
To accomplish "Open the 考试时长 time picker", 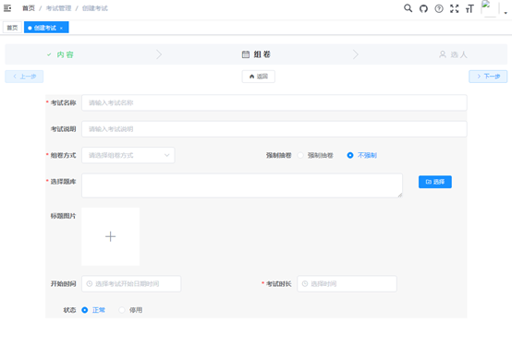I will click(347, 283).
